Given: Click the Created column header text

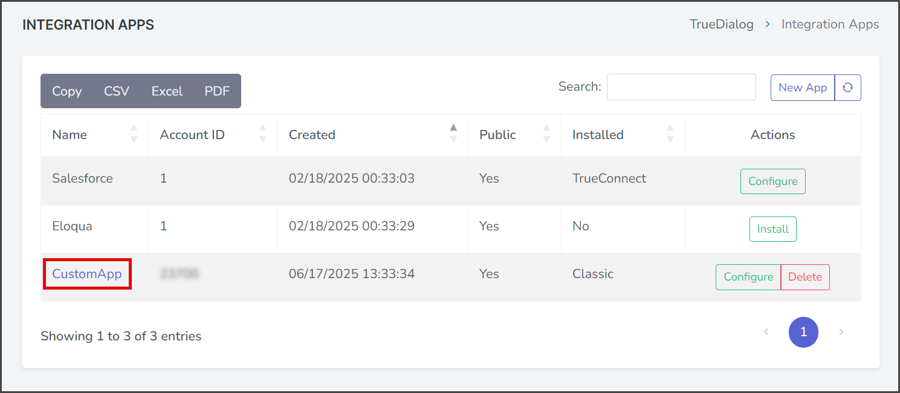Looking at the screenshot, I should [x=312, y=135].
